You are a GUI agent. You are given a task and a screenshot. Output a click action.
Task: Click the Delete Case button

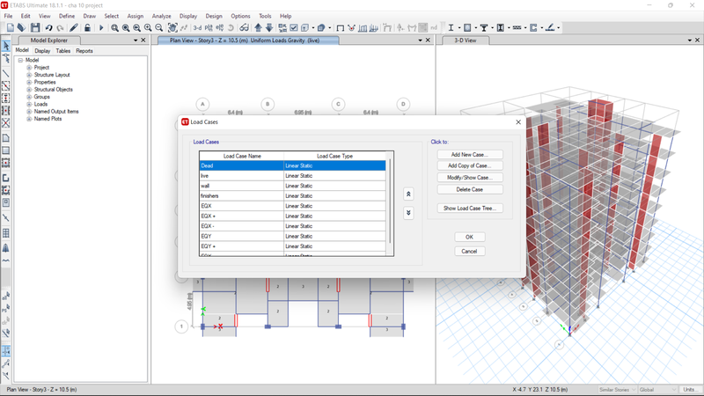coord(470,189)
